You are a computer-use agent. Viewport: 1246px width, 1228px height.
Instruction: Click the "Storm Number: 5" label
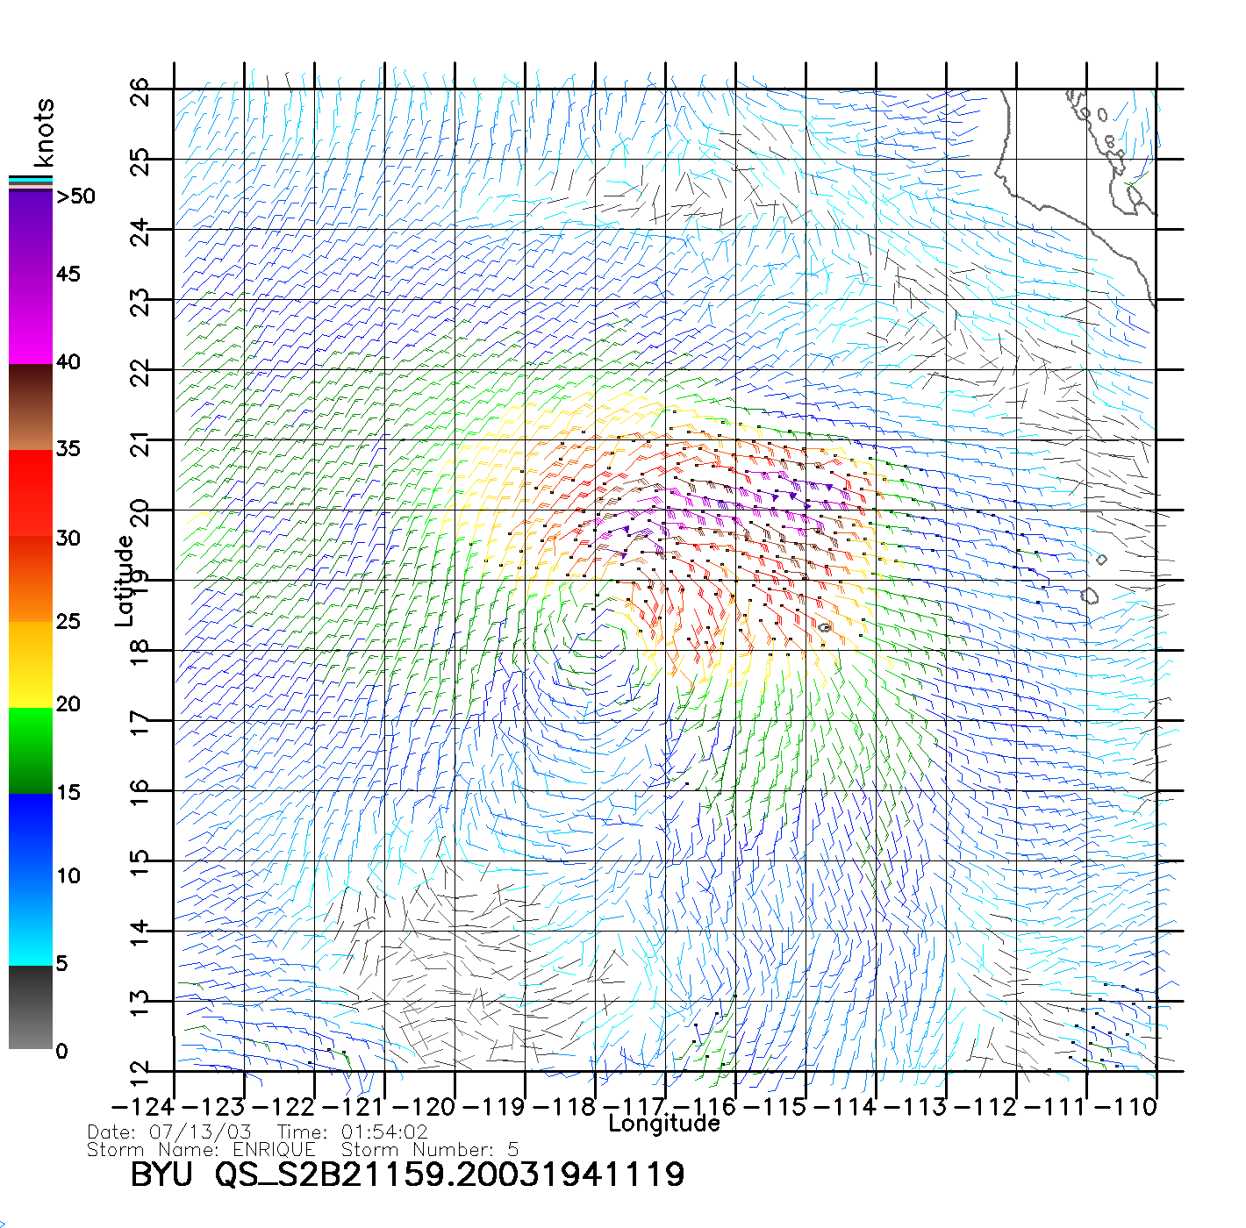click(430, 1149)
